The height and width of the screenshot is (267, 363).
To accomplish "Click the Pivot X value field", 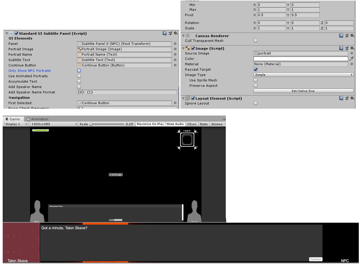I will point(271,15).
